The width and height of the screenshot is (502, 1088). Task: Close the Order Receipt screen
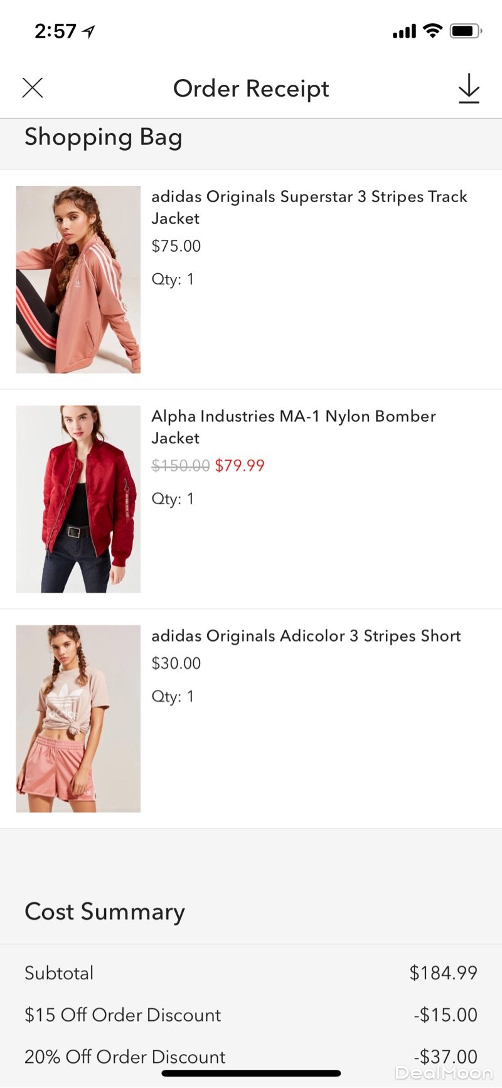click(x=33, y=88)
